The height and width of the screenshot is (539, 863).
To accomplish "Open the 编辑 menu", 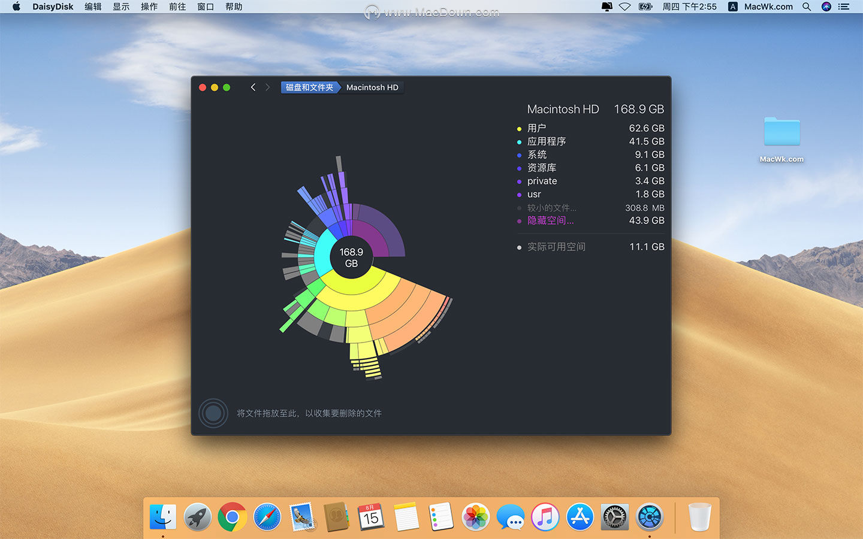I will click(x=93, y=7).
